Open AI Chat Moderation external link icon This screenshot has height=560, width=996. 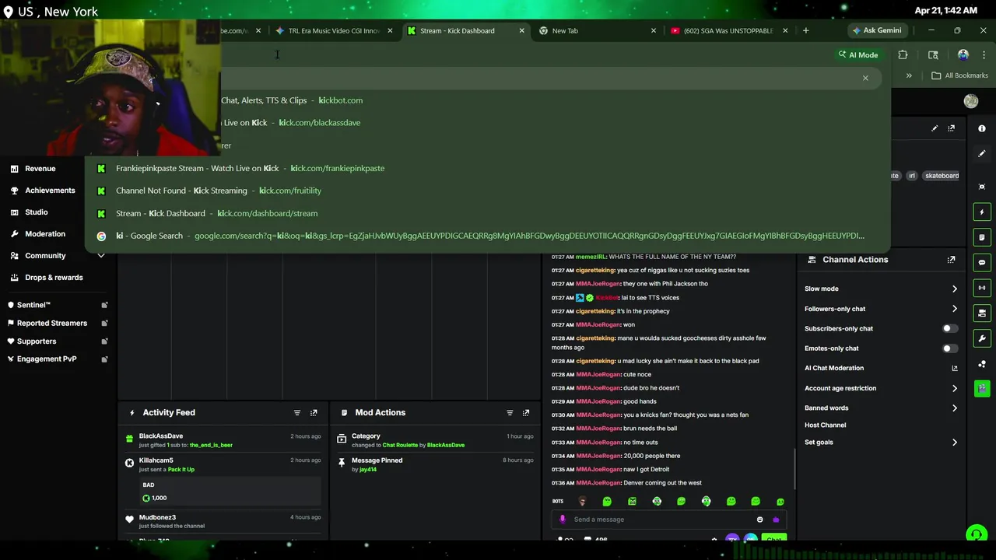[x=955, y=369]
